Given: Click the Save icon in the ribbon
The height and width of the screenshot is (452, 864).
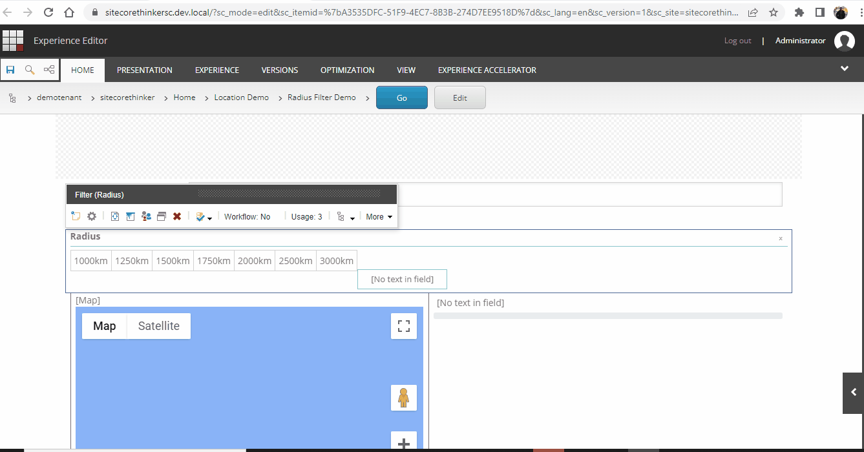Looking at the screenshot, I should (10, 70).
